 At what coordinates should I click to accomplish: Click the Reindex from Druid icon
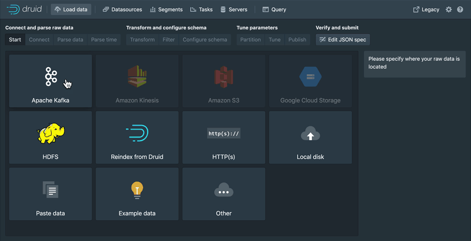coord(137,133)
